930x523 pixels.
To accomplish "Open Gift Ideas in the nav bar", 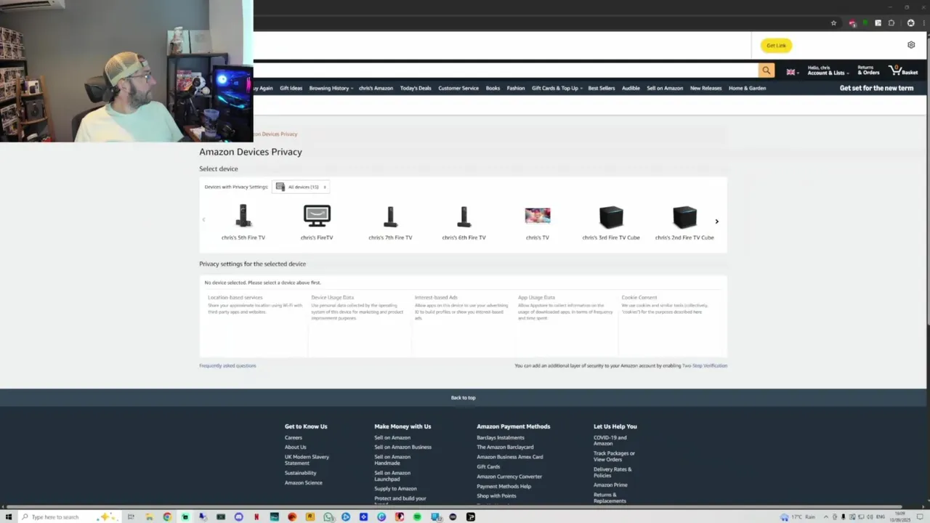I will [x=291, y=89].
